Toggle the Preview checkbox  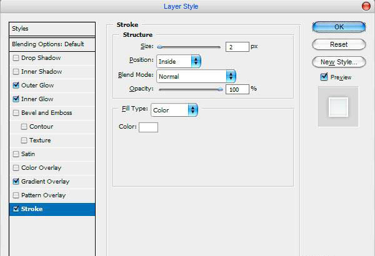[324, 77]
